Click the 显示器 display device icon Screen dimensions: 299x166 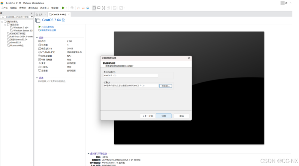click(x=40, y=70)
